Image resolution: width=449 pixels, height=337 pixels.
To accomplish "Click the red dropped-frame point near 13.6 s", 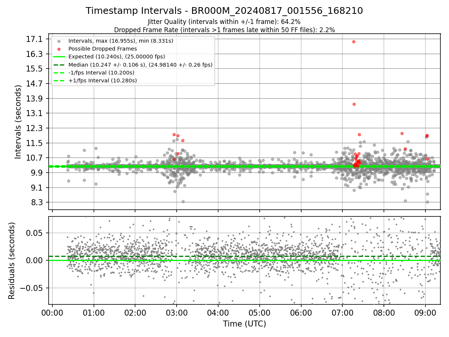I will [354, 104].
